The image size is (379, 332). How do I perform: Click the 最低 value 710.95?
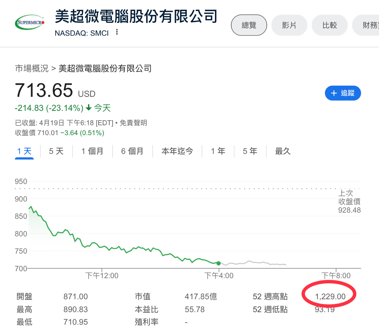[x=76, y=322]
